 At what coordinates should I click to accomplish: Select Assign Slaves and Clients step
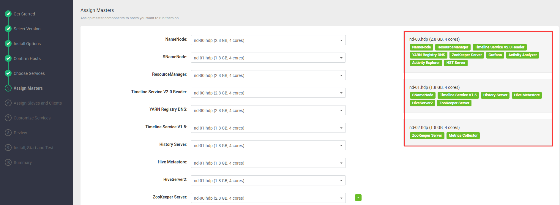38,103
